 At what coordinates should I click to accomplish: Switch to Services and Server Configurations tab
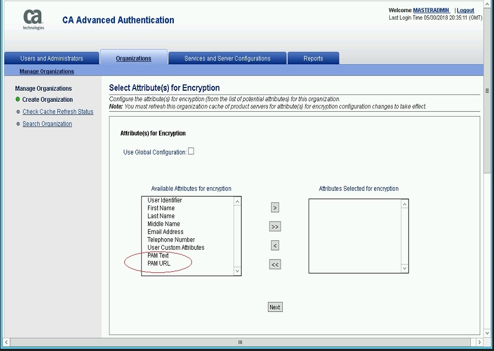227,58
